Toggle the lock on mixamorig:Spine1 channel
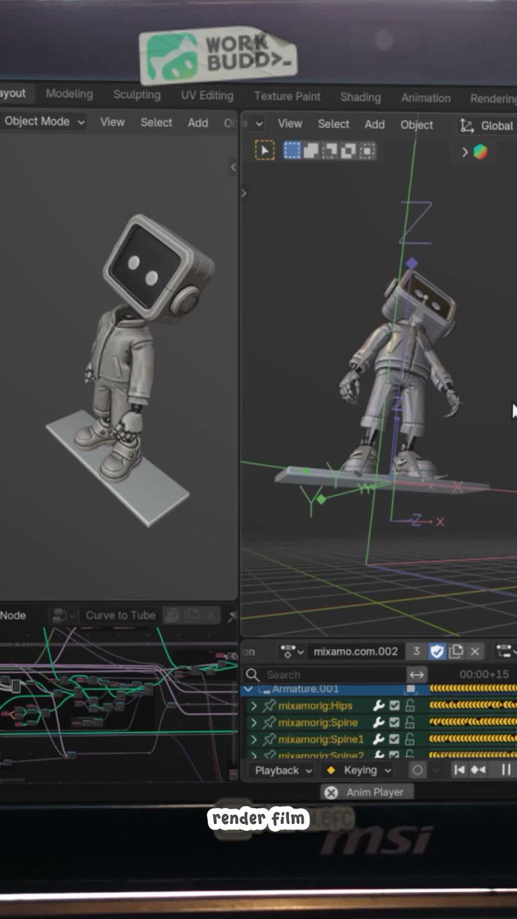Viewport: 517px width, 919px height. tap(410, 739)
